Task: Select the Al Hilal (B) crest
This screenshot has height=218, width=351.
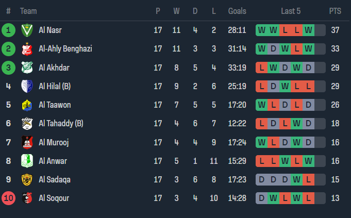Action: [27, 86]
